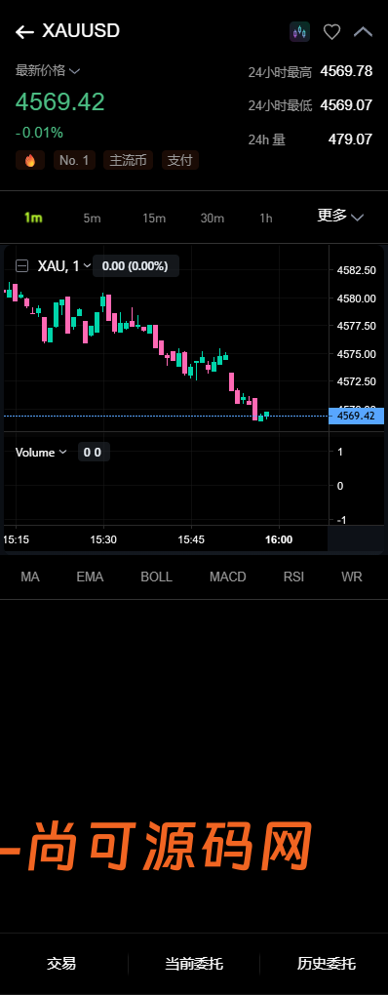Open the 更多 timeframes dropdown
This screenshot has height=995, width=388.
click(340, 216)
